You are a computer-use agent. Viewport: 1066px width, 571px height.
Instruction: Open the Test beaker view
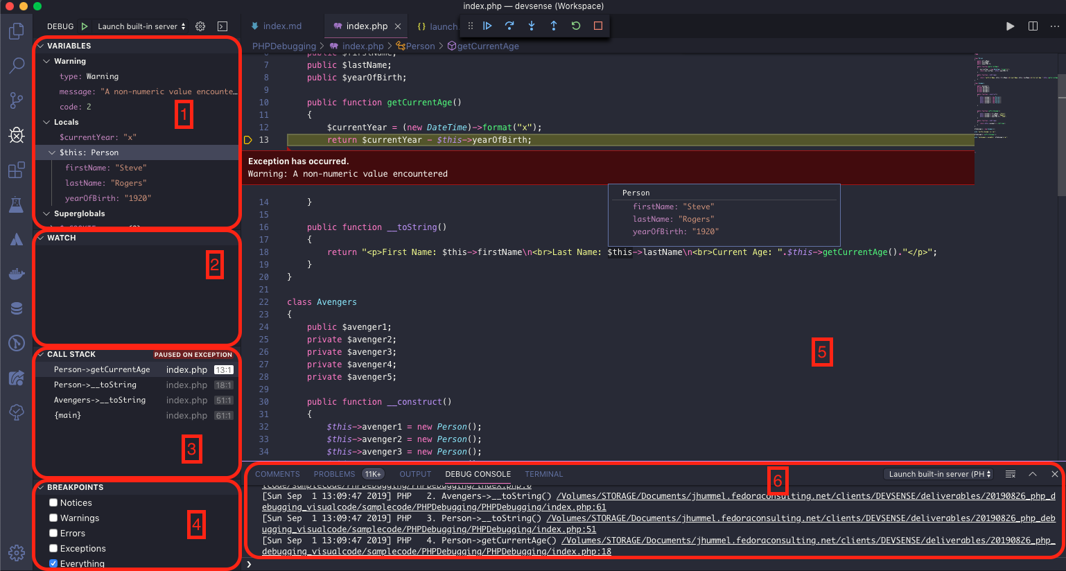tap(17, 204)
